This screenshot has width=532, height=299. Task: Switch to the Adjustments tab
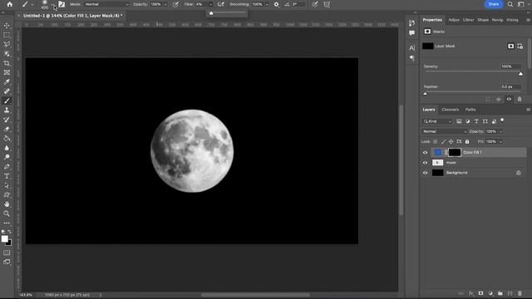point(454,20)
